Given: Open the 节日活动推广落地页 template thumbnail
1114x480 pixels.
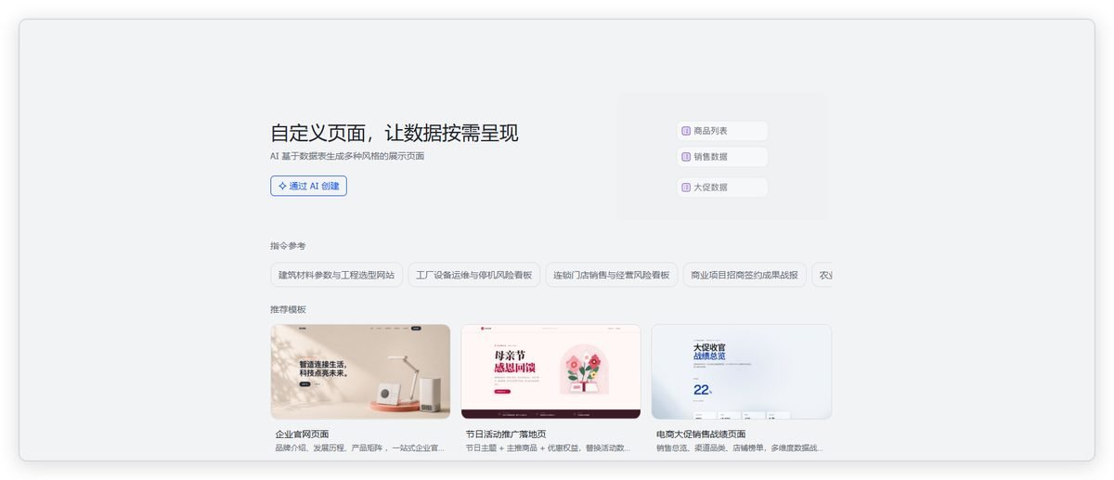Looking at the screenshot, I should (x=551, y=371).
